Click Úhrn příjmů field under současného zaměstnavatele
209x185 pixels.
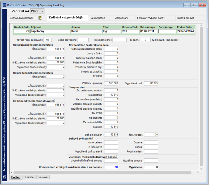[56, 49]
